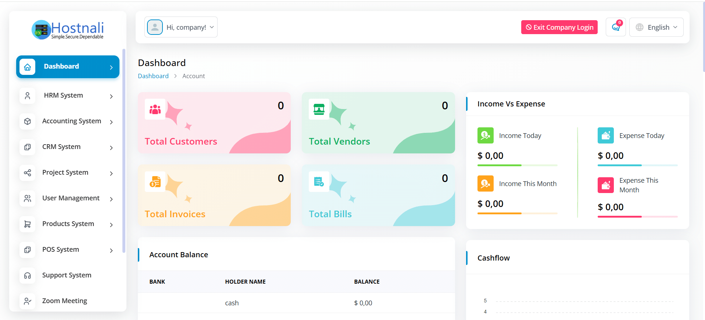Viewport: 705px width, 320px height.
Task: Click the green Income Today icon
Action: 485,135
